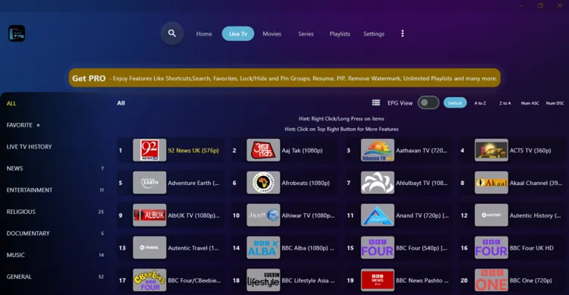Open Anand TV channel logo

[x=377, y=215]
